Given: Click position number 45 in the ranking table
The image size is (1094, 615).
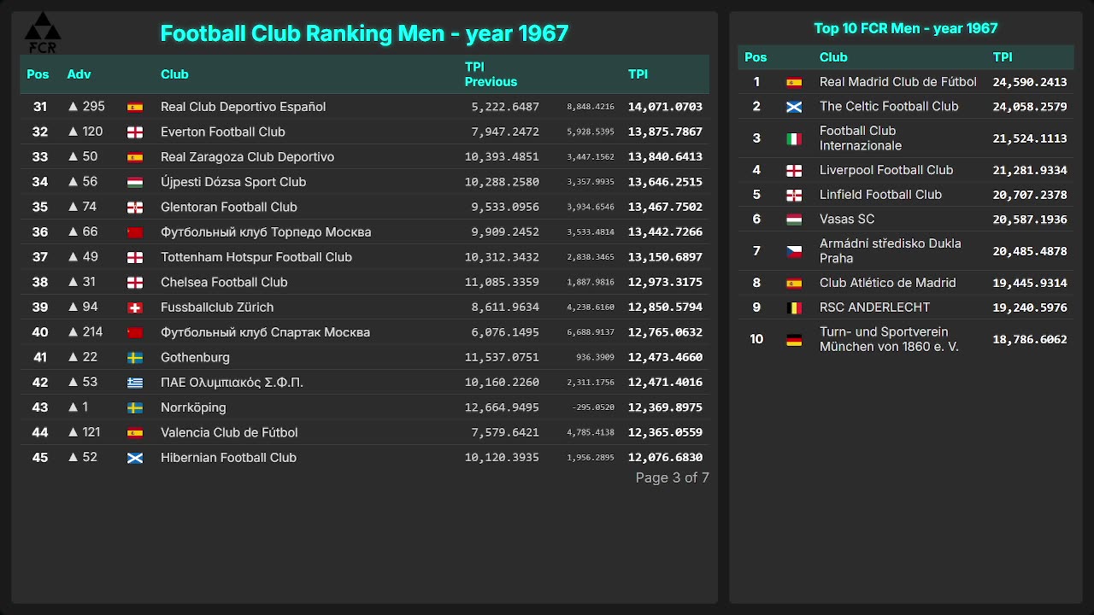Looking at the screenshot, I should (40, 458).
